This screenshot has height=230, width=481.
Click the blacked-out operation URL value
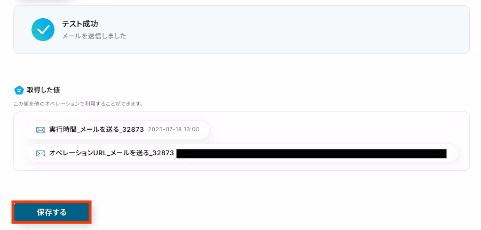tap(311, 154)
